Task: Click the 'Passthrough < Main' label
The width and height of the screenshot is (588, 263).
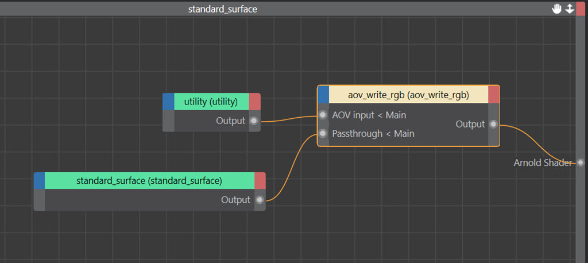Action: pyautogui.click(x=373, y=134)
